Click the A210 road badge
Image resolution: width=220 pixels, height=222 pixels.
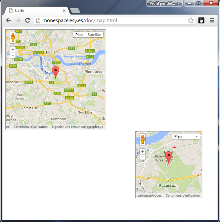click(69, 98)
